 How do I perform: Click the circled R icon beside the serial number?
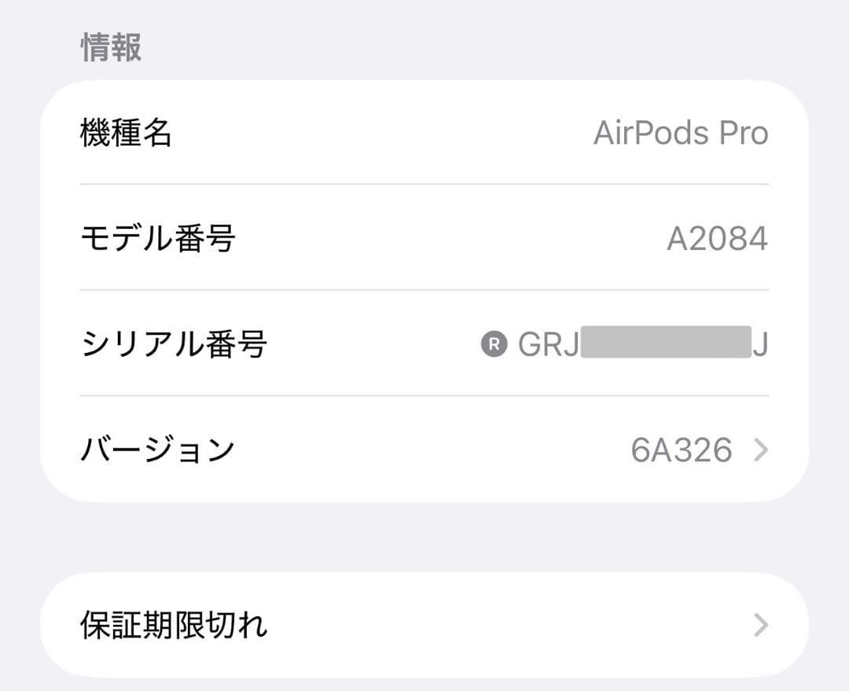(x=494, y=344)
